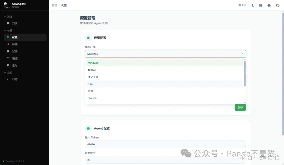
Task: Click the vendor dropdown list scrollbar
Action: 245,74
